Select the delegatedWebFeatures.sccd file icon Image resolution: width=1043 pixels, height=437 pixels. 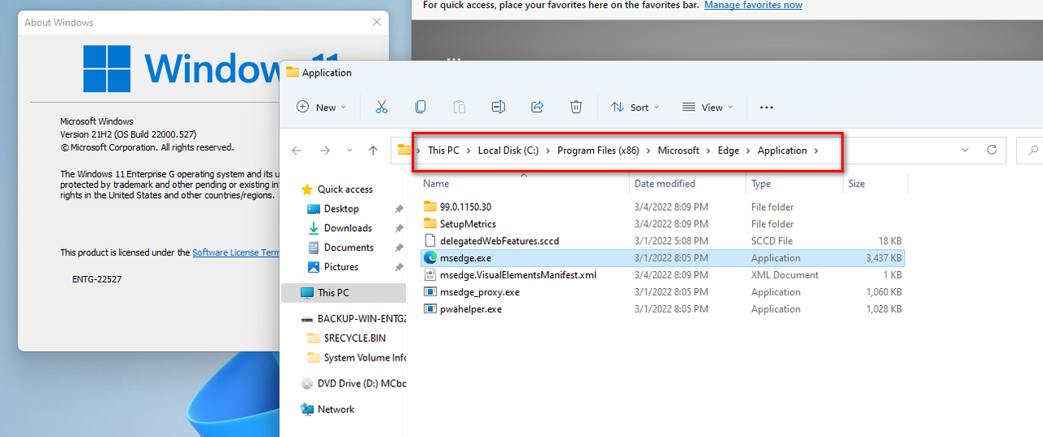pos(430,241)
